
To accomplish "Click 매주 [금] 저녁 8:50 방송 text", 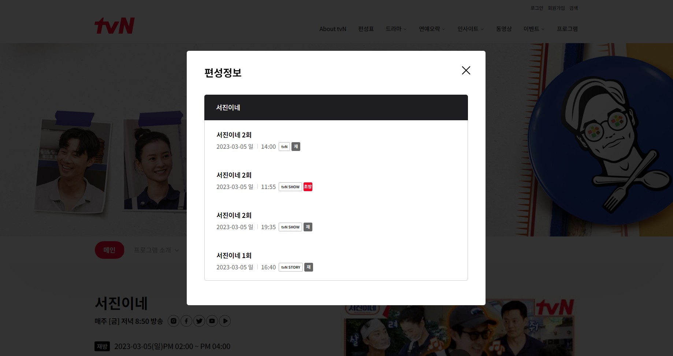I will 129,321.
